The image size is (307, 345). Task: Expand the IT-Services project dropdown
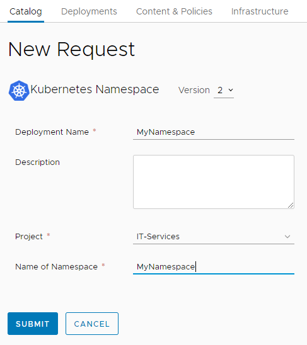[x=214, y=237]
